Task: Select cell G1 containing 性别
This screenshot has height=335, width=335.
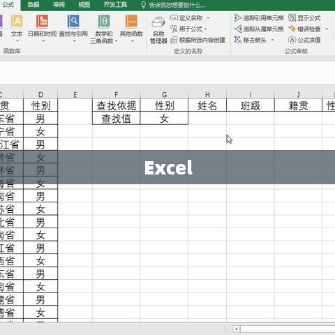Action: click(x=164, y=105)
